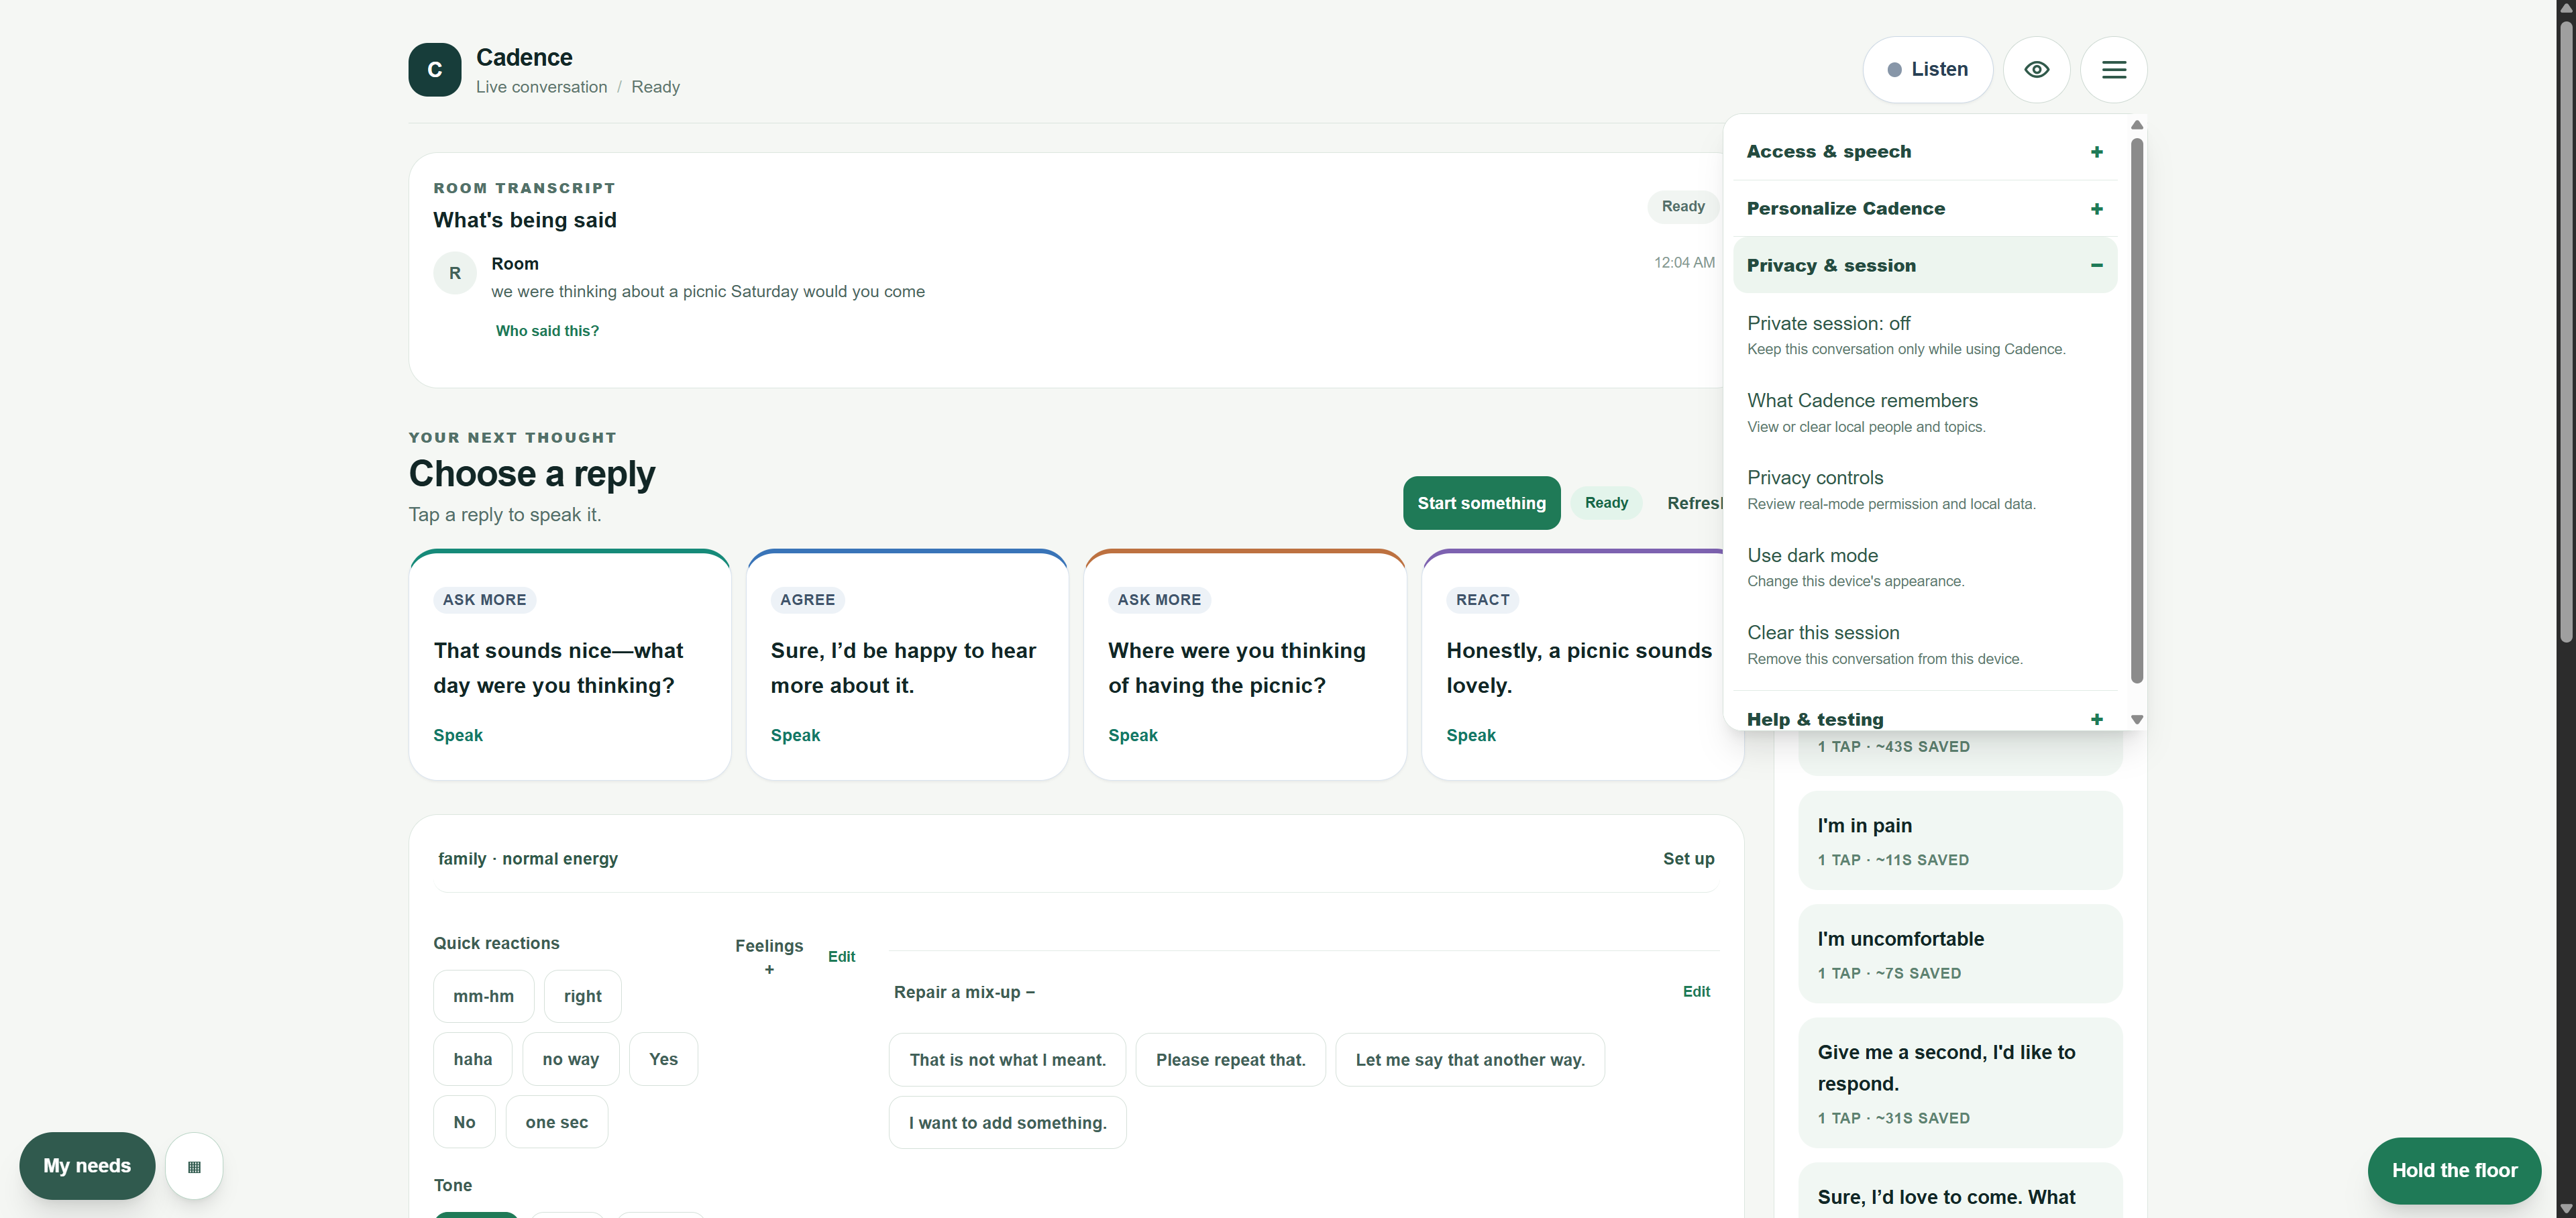Open Privacy controls menu entry
Viewport: 2576px width, 1218px height.
point(1925,489)
